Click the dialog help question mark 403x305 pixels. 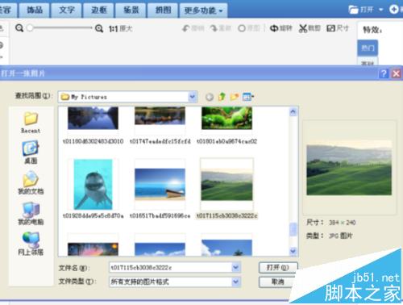pyautogui.click(x=384, y=73)
